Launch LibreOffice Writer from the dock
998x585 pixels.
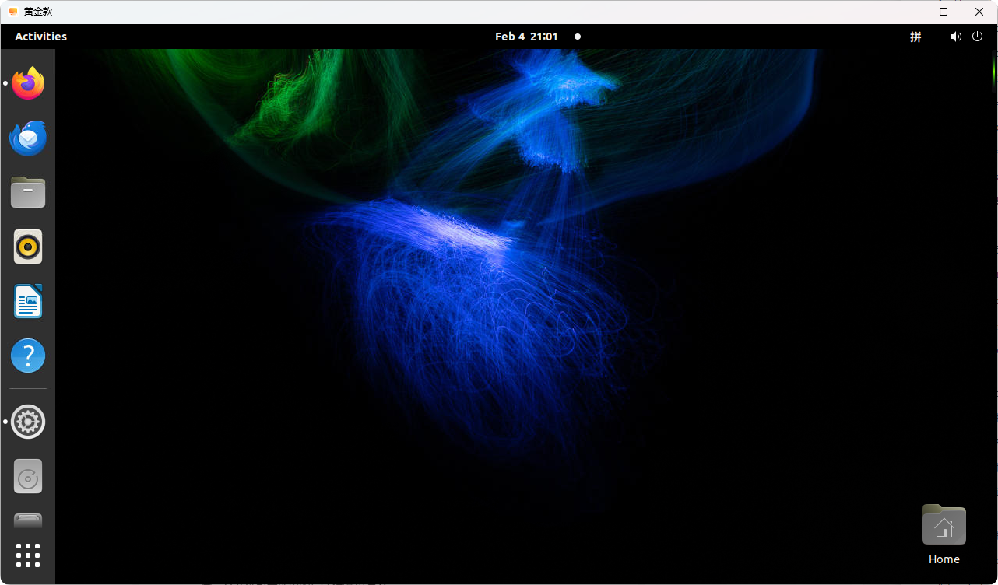(28, 301)
